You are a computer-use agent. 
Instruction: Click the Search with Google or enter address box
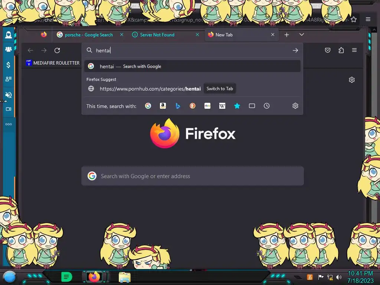(193, 176)
